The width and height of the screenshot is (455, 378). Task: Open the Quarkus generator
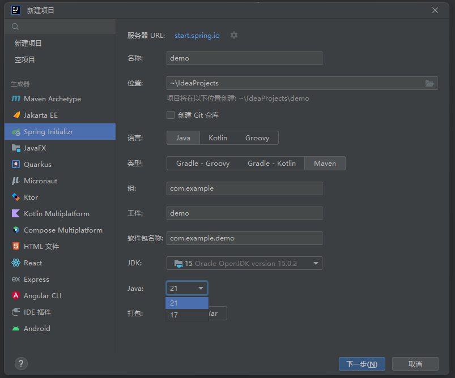tap(60, 164)
